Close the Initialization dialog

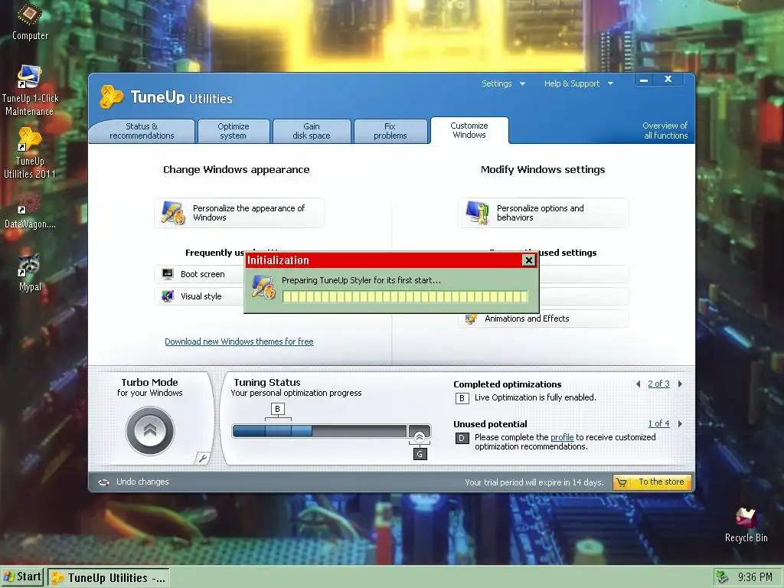[528, 260]
